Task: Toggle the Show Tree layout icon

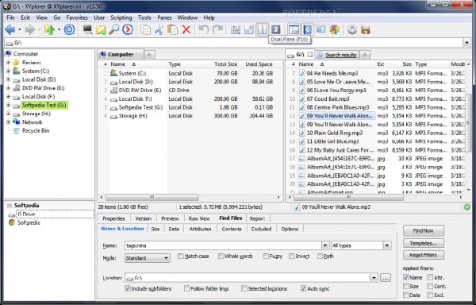Action: 294,29
